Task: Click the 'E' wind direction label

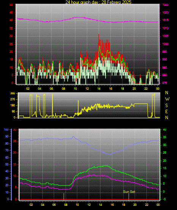Action: [x=166, y=111]
